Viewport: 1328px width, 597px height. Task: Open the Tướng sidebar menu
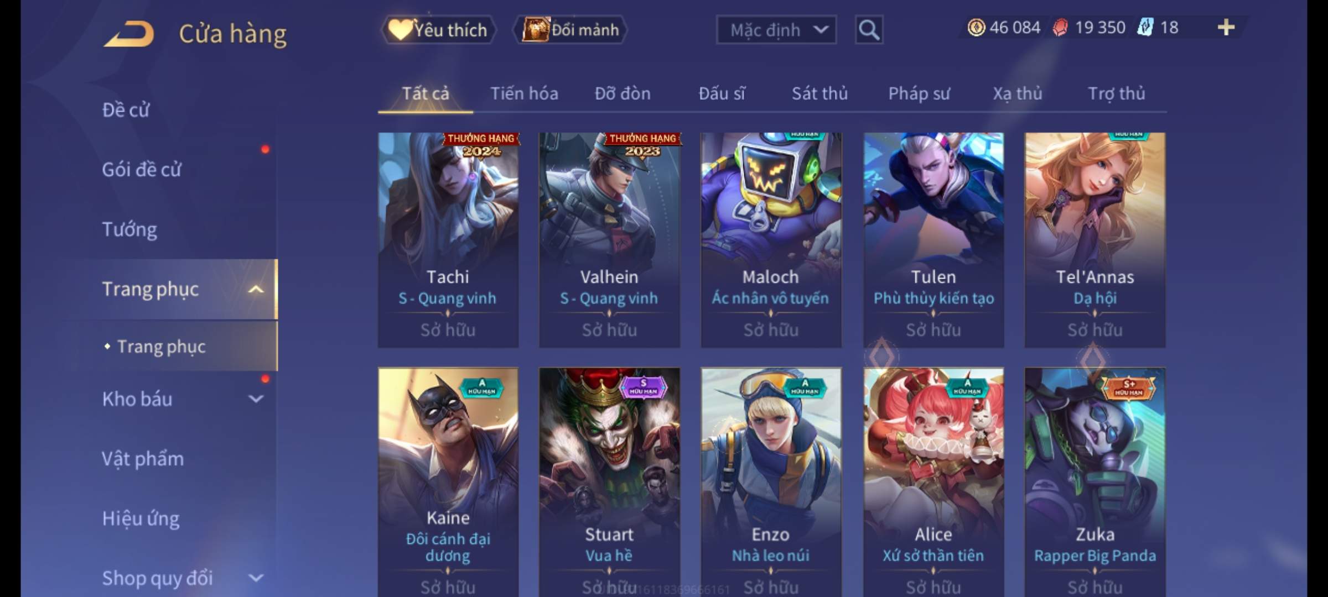(129, 229)
